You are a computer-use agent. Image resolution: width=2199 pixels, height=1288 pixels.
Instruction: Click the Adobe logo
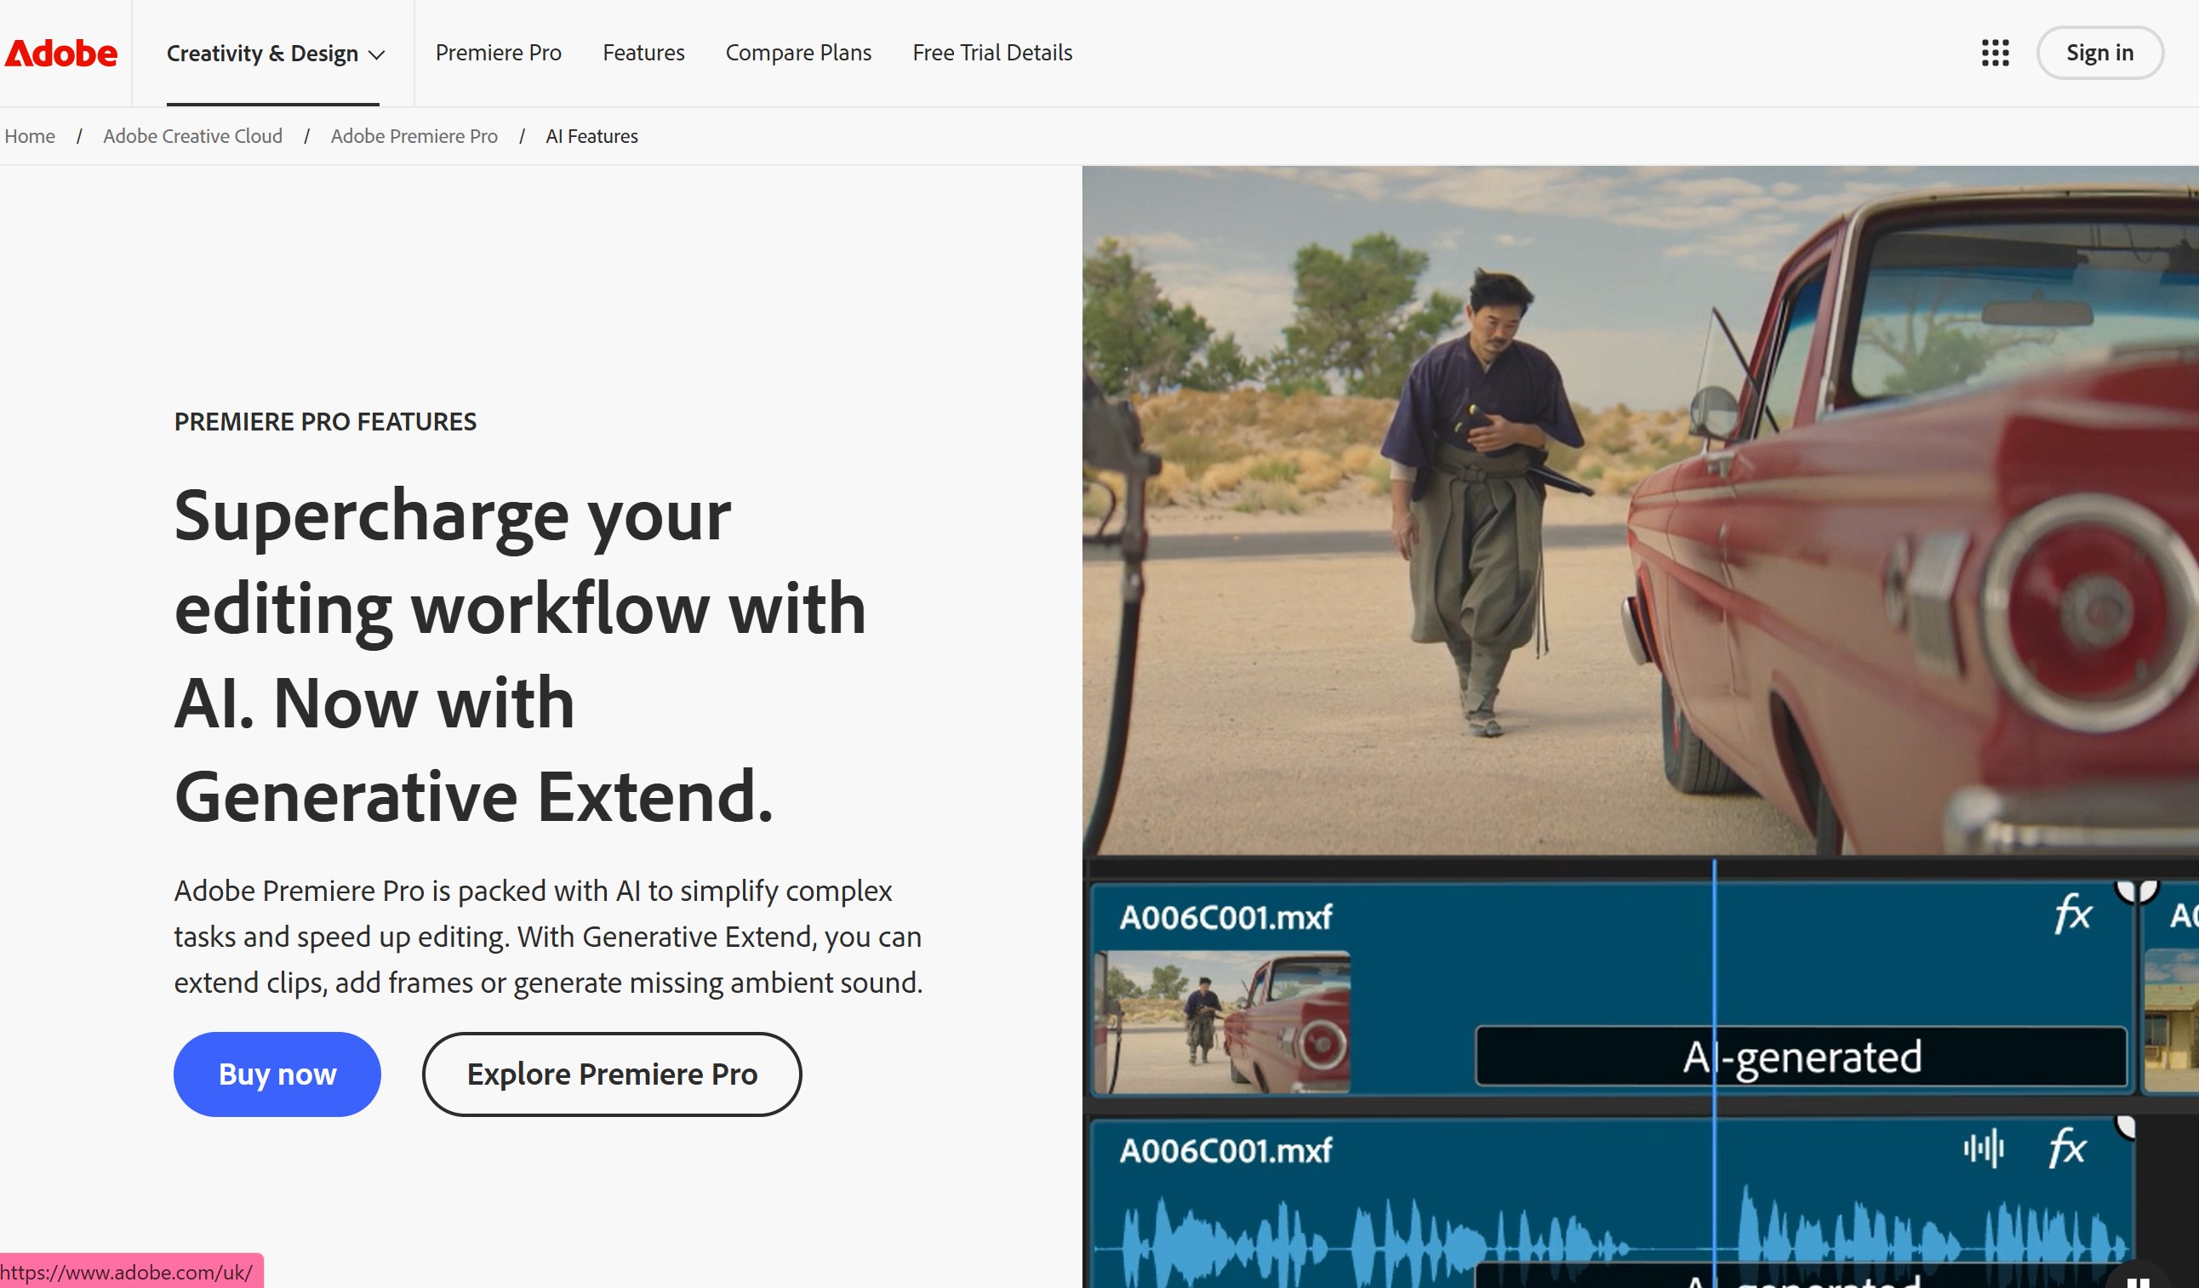pyautogui.click(x=61, y=54)
